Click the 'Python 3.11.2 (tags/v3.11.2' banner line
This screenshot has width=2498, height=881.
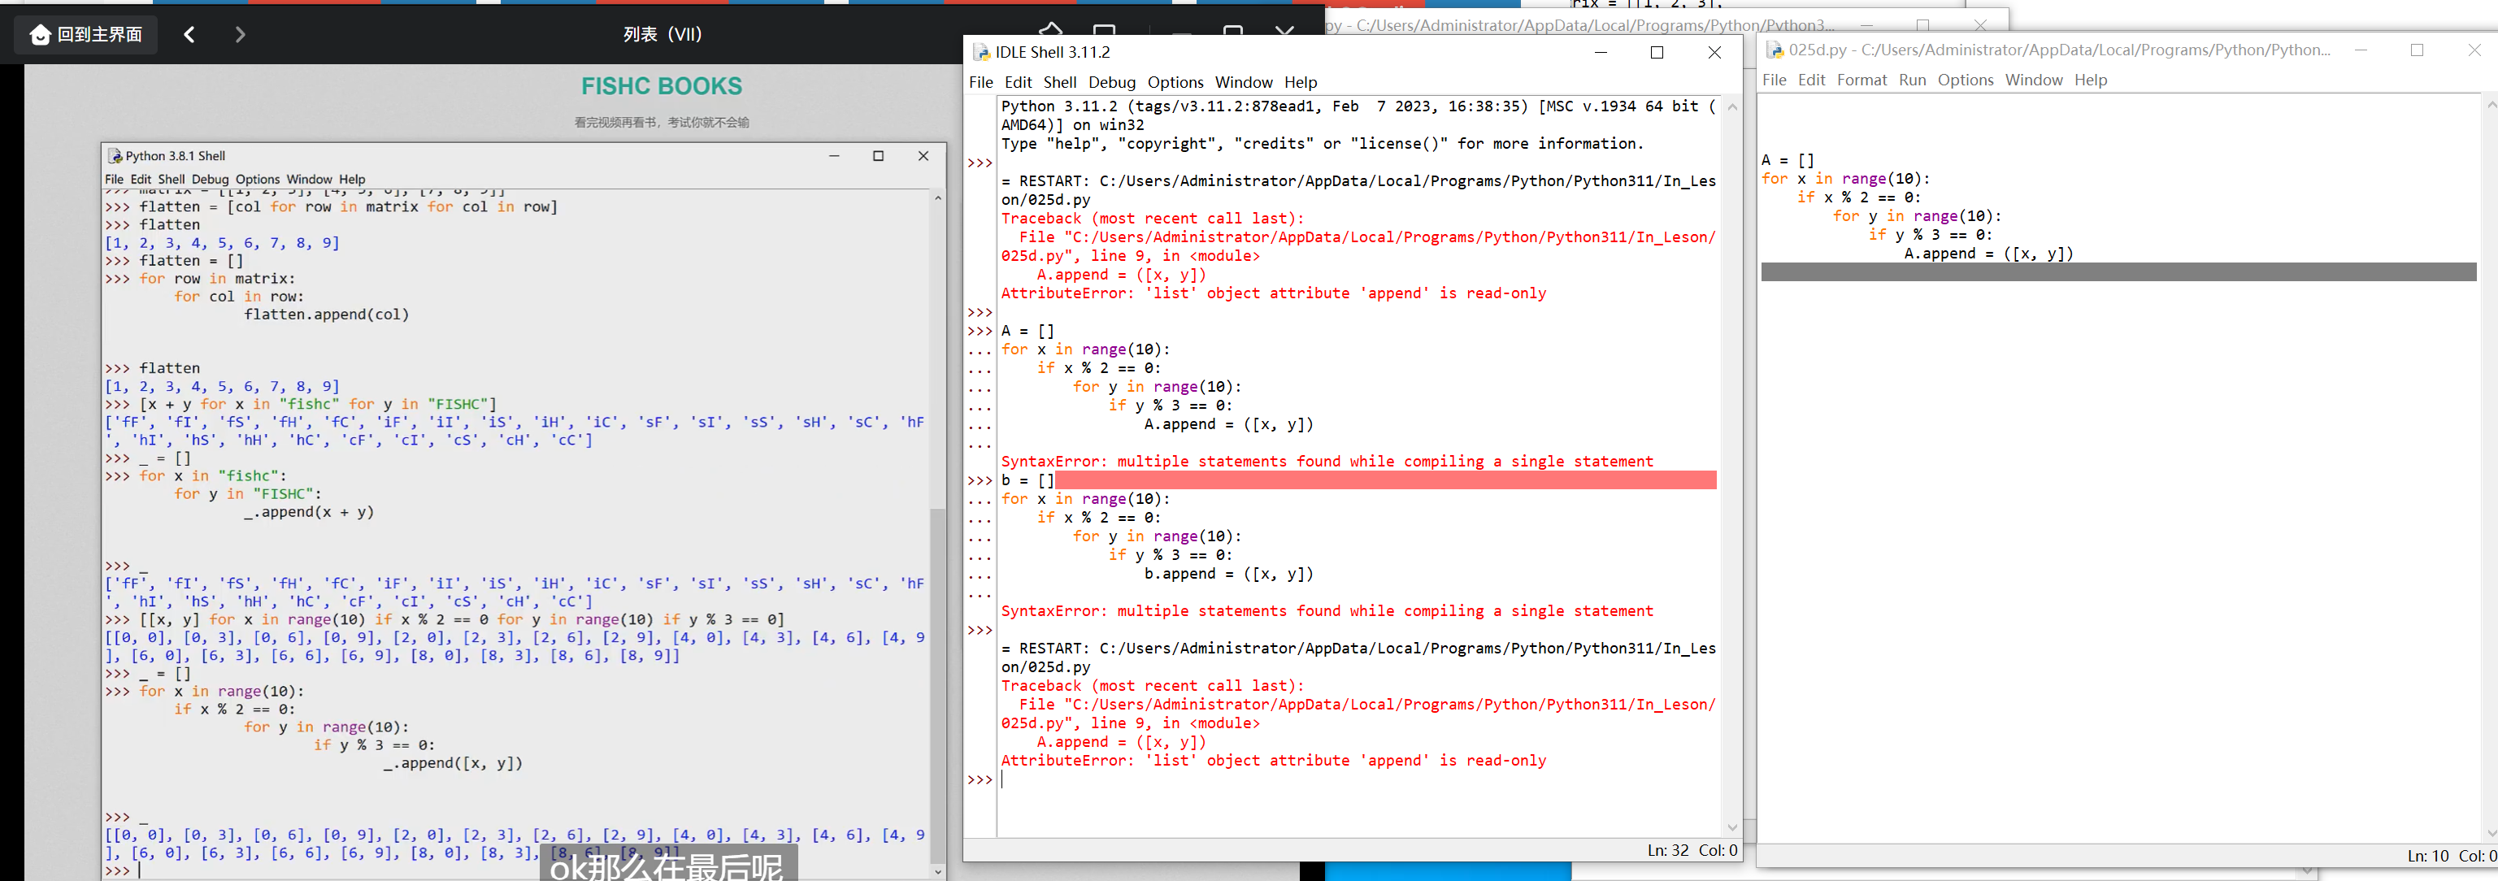coord(1358,106)
